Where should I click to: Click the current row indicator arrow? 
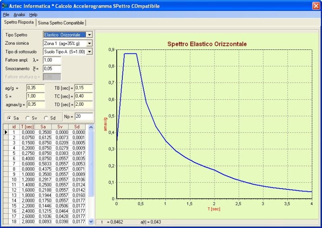(x=6, y=132)
